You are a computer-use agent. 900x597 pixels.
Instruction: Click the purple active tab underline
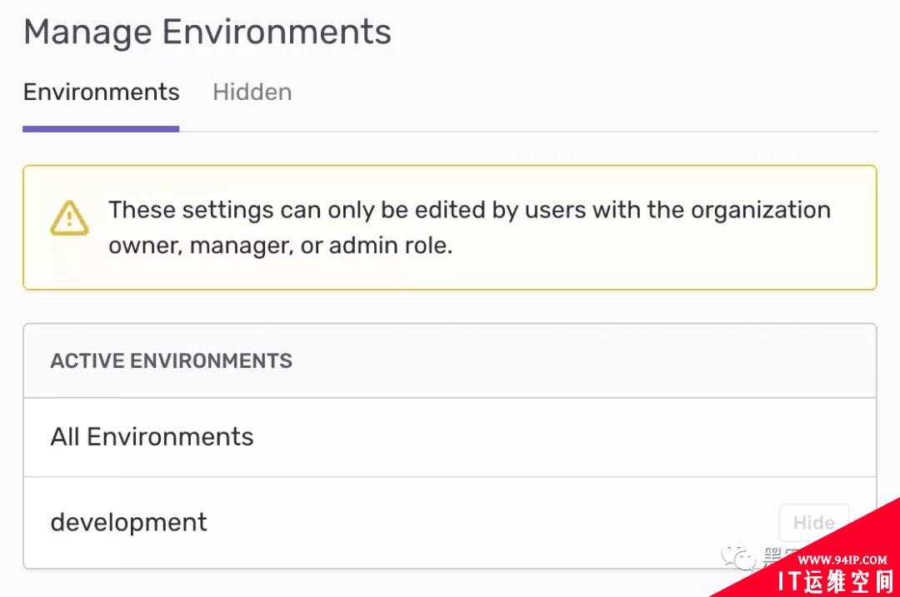pos(101,129)
